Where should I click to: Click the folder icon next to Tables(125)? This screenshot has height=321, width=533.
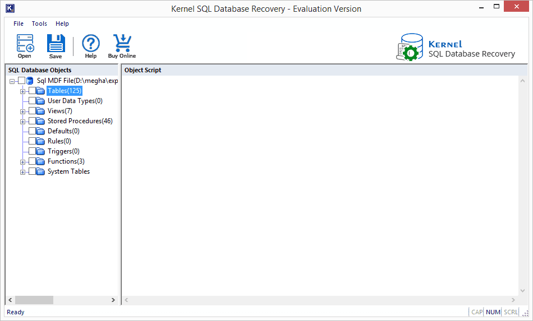click(x=40, y=91)
